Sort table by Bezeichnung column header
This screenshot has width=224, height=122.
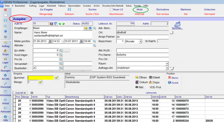click(85, 97)
